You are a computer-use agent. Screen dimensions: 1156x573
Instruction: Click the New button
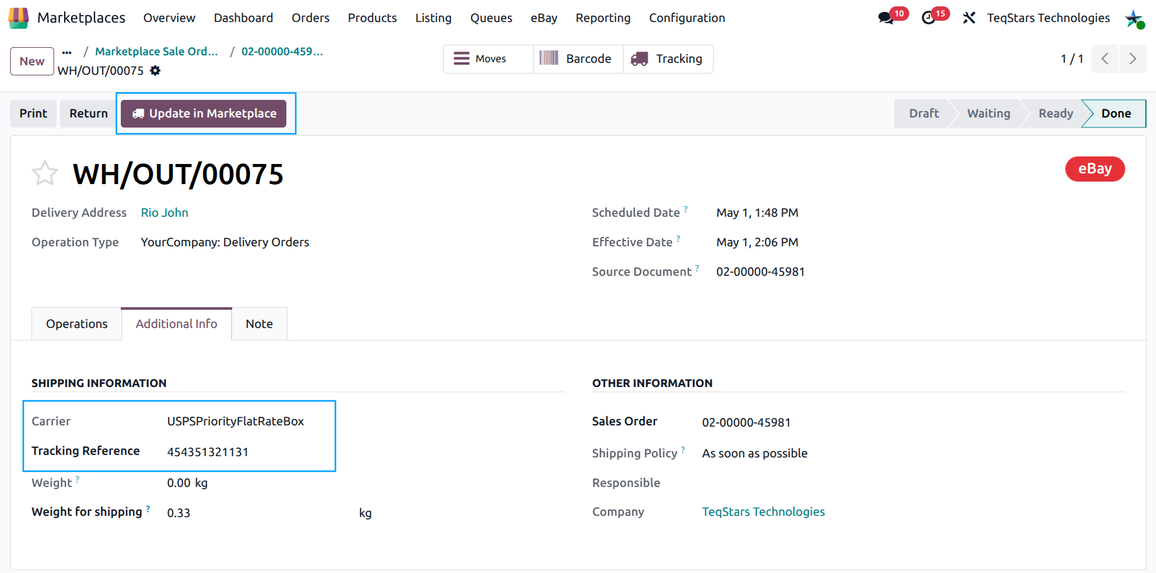32,61
